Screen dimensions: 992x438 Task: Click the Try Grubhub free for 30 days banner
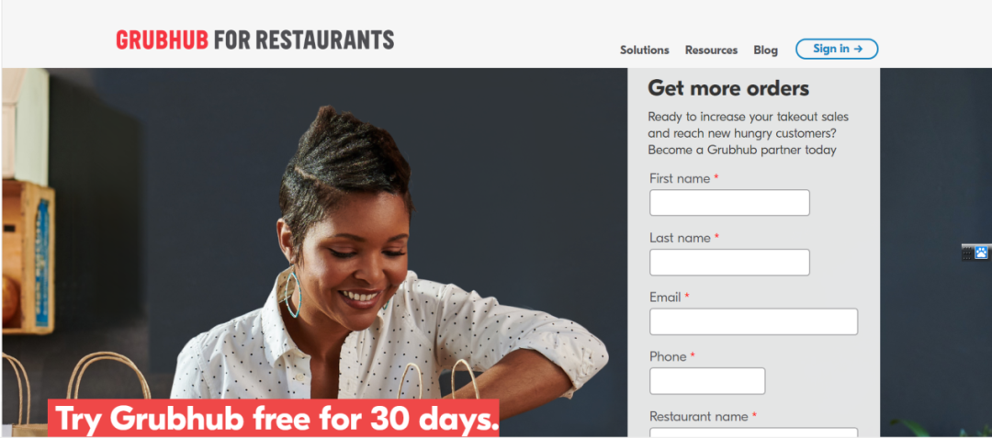(274, 418)
